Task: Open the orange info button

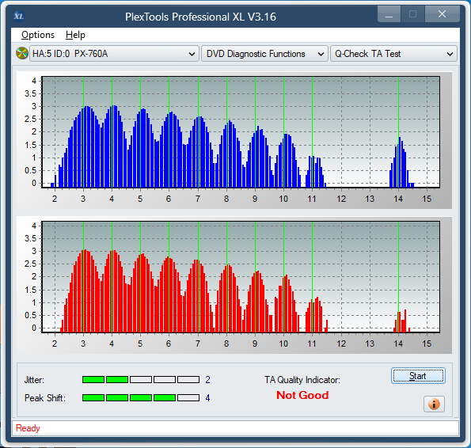Action: tap(434, 404)
